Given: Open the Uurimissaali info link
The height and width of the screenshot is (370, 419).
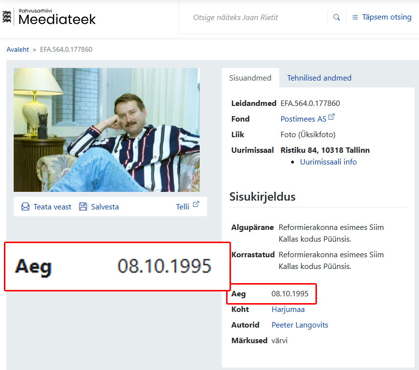Looking at the screenshot, I should (x=328, y=162).
